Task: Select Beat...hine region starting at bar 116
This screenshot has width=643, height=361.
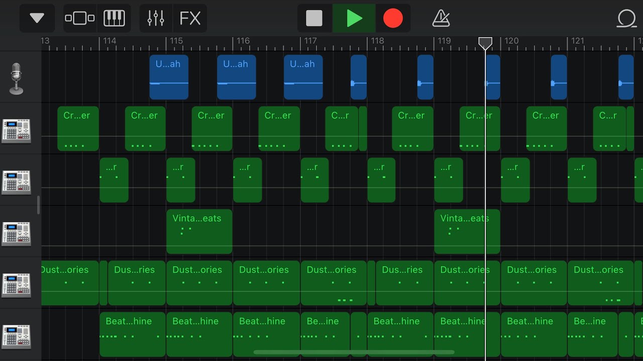Action: tap(266, 334)
